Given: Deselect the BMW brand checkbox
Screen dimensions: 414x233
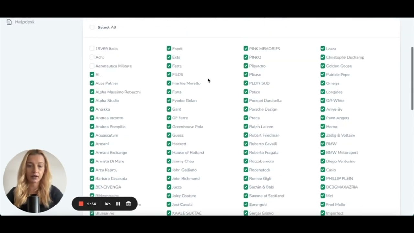Looking at the screenshot, I should tap(322, 144).
